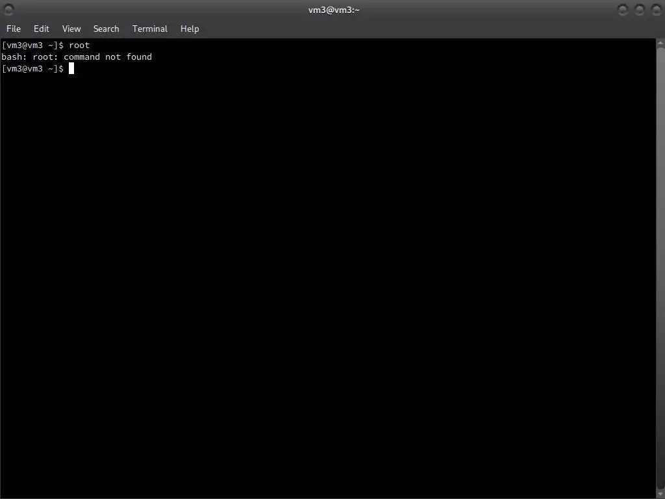The height and width of the screenshot is (499, 665).
Task: Maximize the terminal window
Action: 640,9
